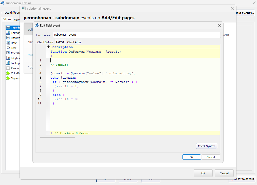Pick the Time field clock icon
This screenshot has width=257, height=185.
click(x=9, y=48)
